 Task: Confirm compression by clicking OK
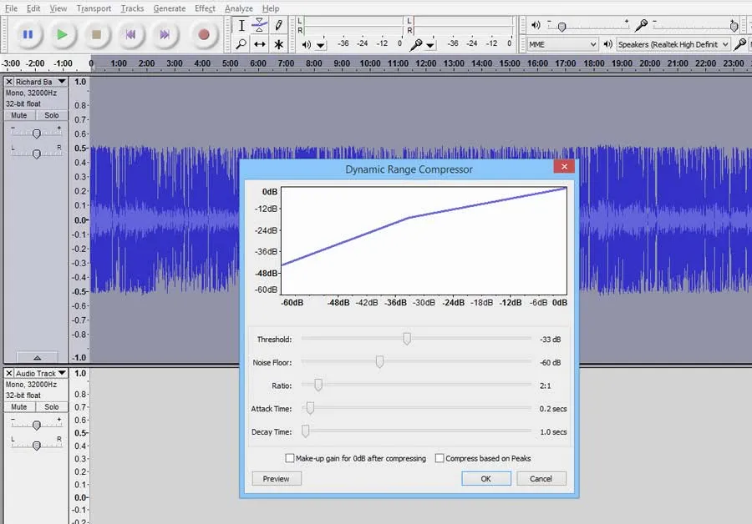(485, 478)
